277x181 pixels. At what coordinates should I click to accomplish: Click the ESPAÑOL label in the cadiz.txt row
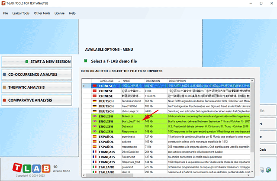[x=106, y=142]
